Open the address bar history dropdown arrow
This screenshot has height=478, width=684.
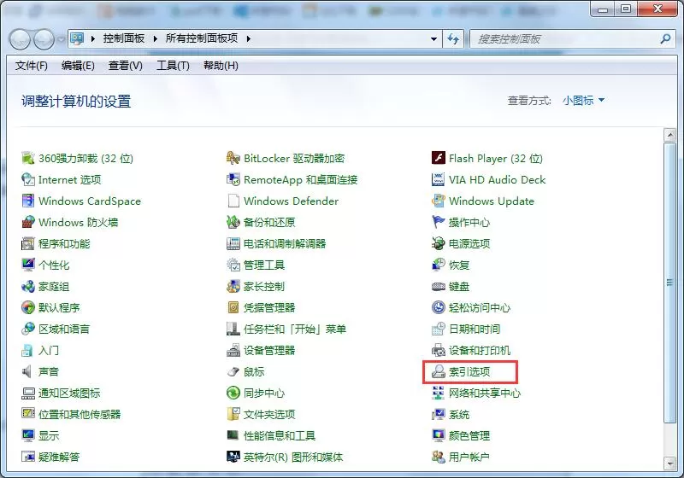pos(433,38)
